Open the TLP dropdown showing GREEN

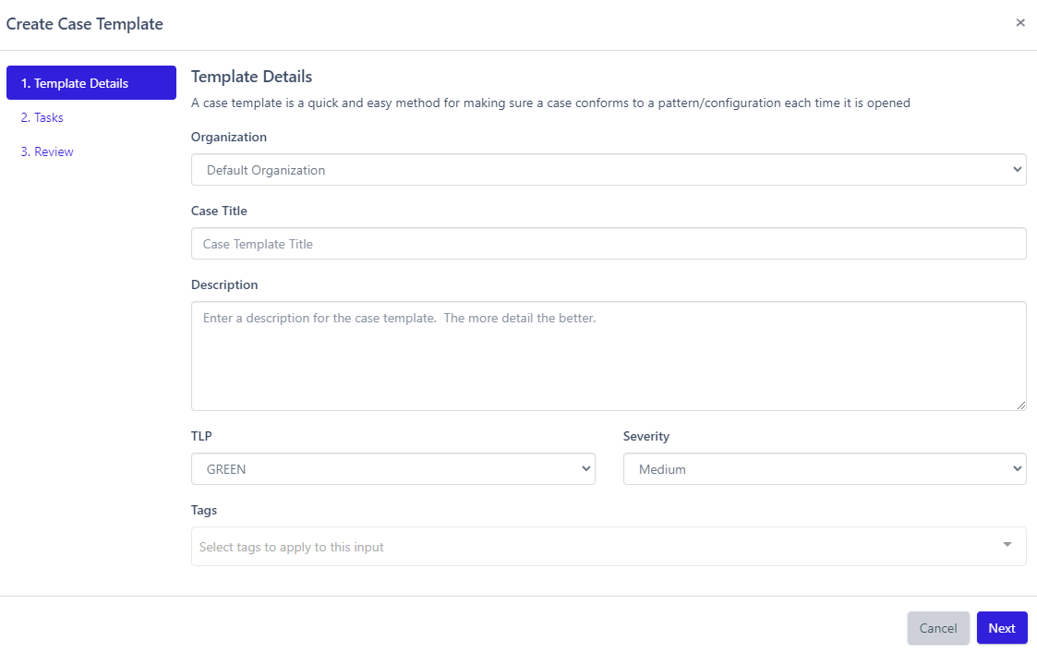tap(392, 469)
